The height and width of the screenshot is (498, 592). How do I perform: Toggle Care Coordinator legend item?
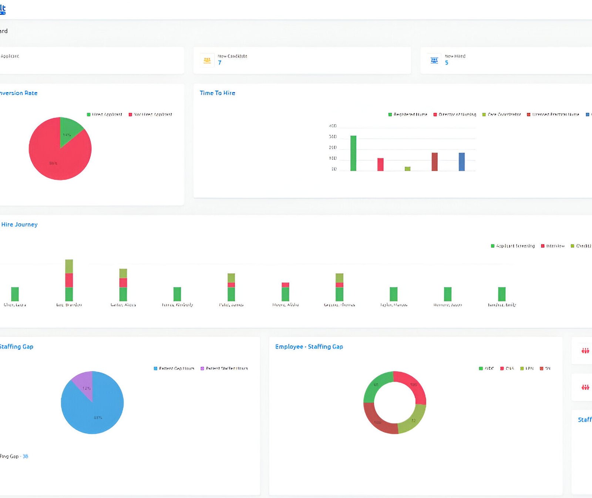[x=501, y=114]
